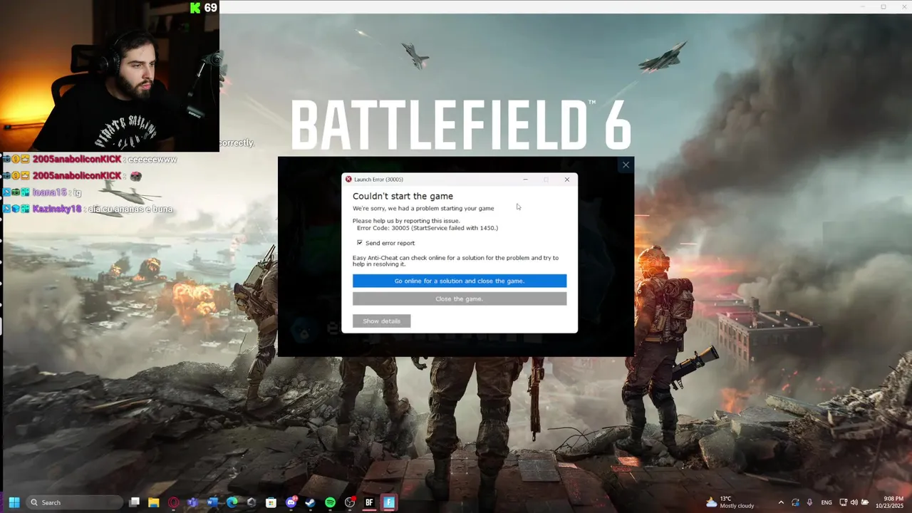The image size is (912, 513).
Task: Open the Windows Start menu
Action: click(14, 502)
